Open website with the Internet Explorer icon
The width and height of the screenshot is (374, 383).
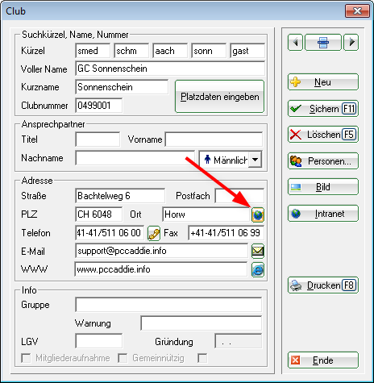[x=258, y=270]
